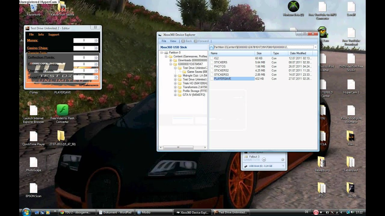Image resolution: width=385 pixels, height=216 pixels.
Task: Open Launch Internet Explorer Browser icon
Action: [33, 114]
